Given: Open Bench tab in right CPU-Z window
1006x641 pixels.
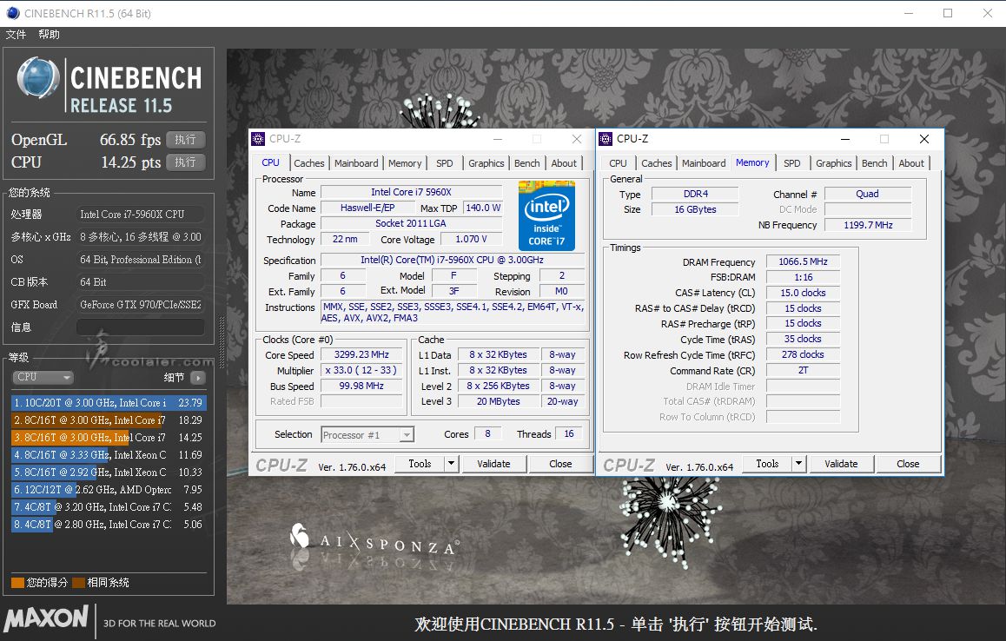Looking at the screenshot, I should [875, 163].
